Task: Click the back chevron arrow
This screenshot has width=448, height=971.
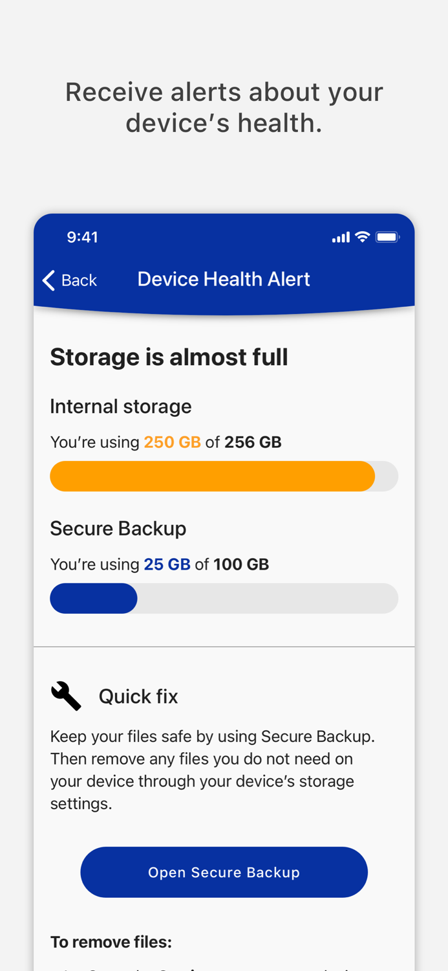Action: coord(47,280)
